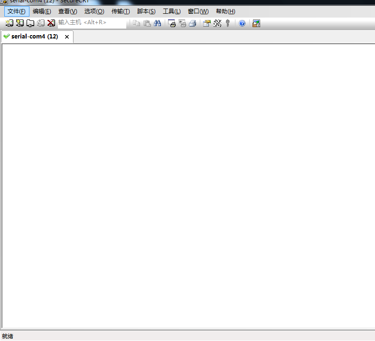
Task: Focus the 输入主机 host input box
Action: coord(92,23)
